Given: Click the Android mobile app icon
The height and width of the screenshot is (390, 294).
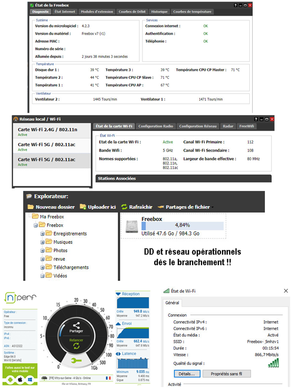Looking at the screenshot, I should click(10, 380).
